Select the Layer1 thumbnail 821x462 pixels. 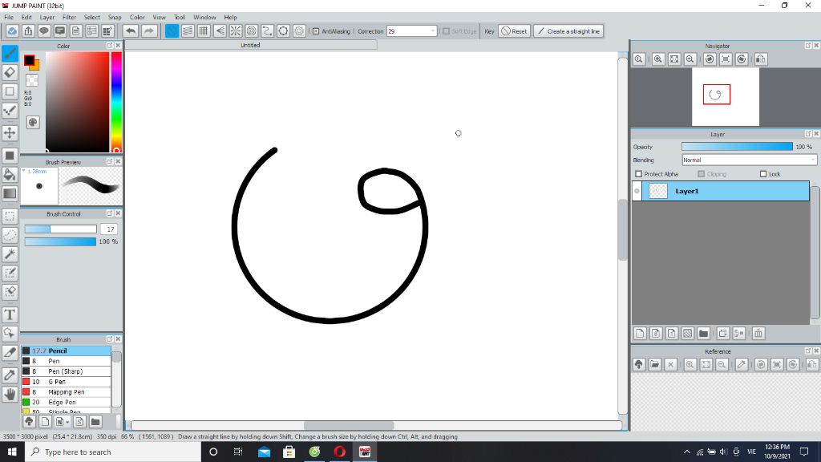tap(658, 191)
